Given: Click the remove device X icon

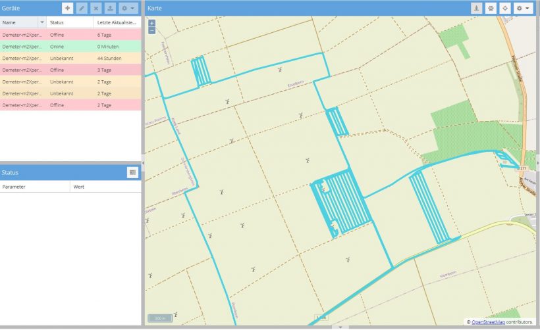Looking at the screenshot, I should (95, 9).
